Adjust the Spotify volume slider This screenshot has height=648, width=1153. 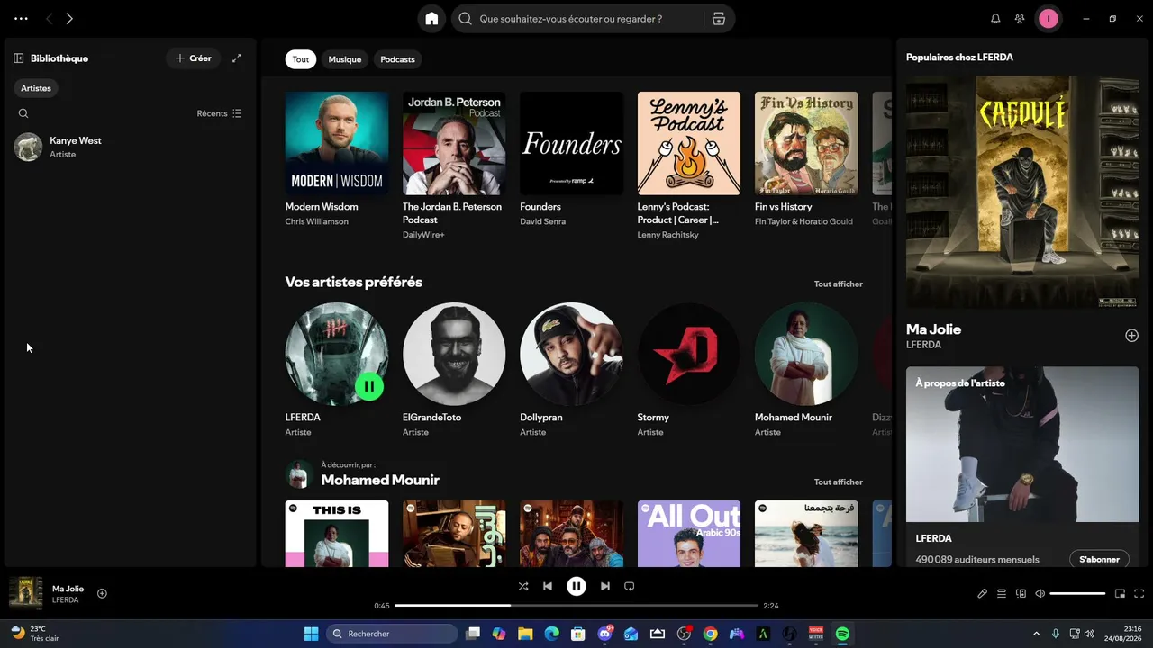(1077, 594)
